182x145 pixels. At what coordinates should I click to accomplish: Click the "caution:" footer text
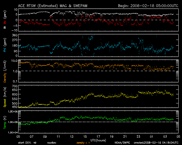tap(52, 143)
